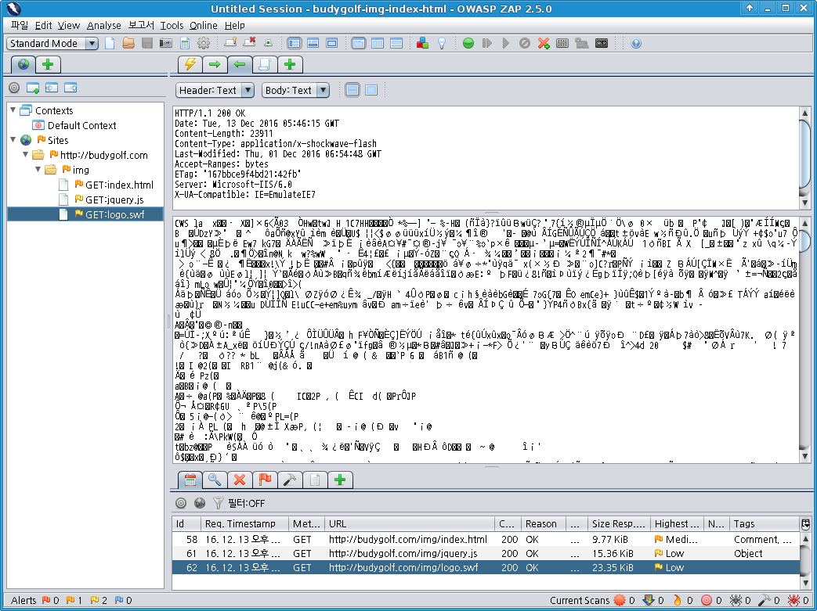The width and height of the screenshot is (817, 611).
Task: Click the Export Context icon
Action: click(x=70, y=88)
